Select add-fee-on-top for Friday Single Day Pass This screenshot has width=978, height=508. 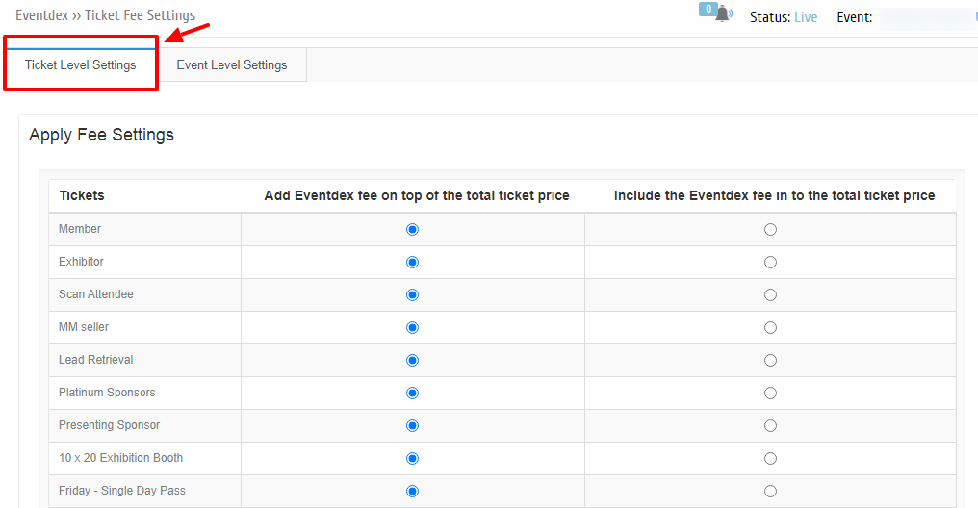coord(412,492)
